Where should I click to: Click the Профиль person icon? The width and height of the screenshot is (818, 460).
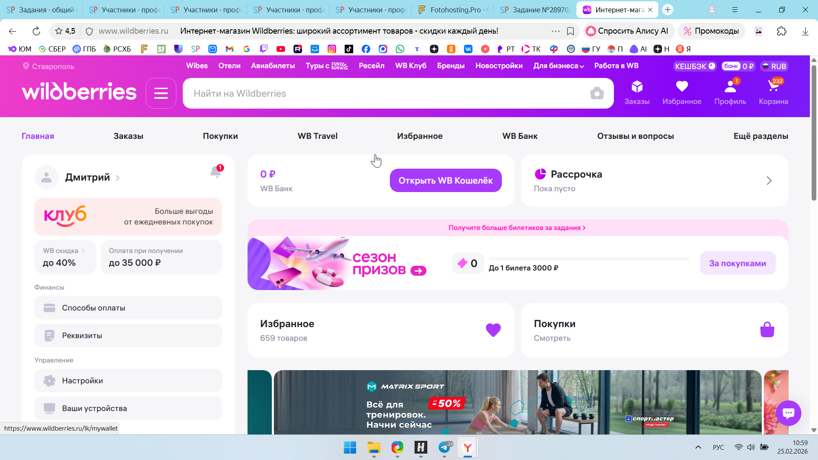click(730, 87)
